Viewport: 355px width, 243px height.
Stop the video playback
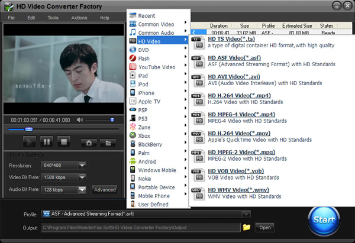click(x=64, y=142)
